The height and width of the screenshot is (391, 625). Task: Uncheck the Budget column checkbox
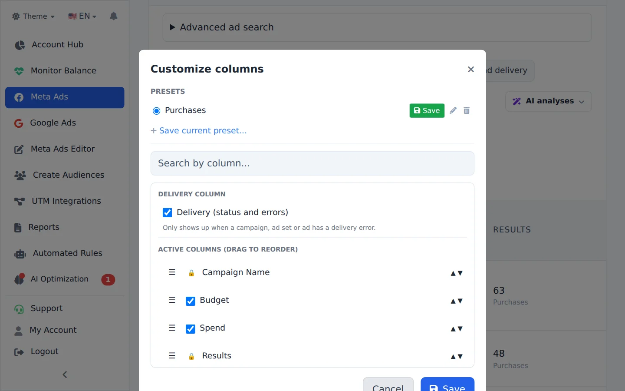click(191, 301)
